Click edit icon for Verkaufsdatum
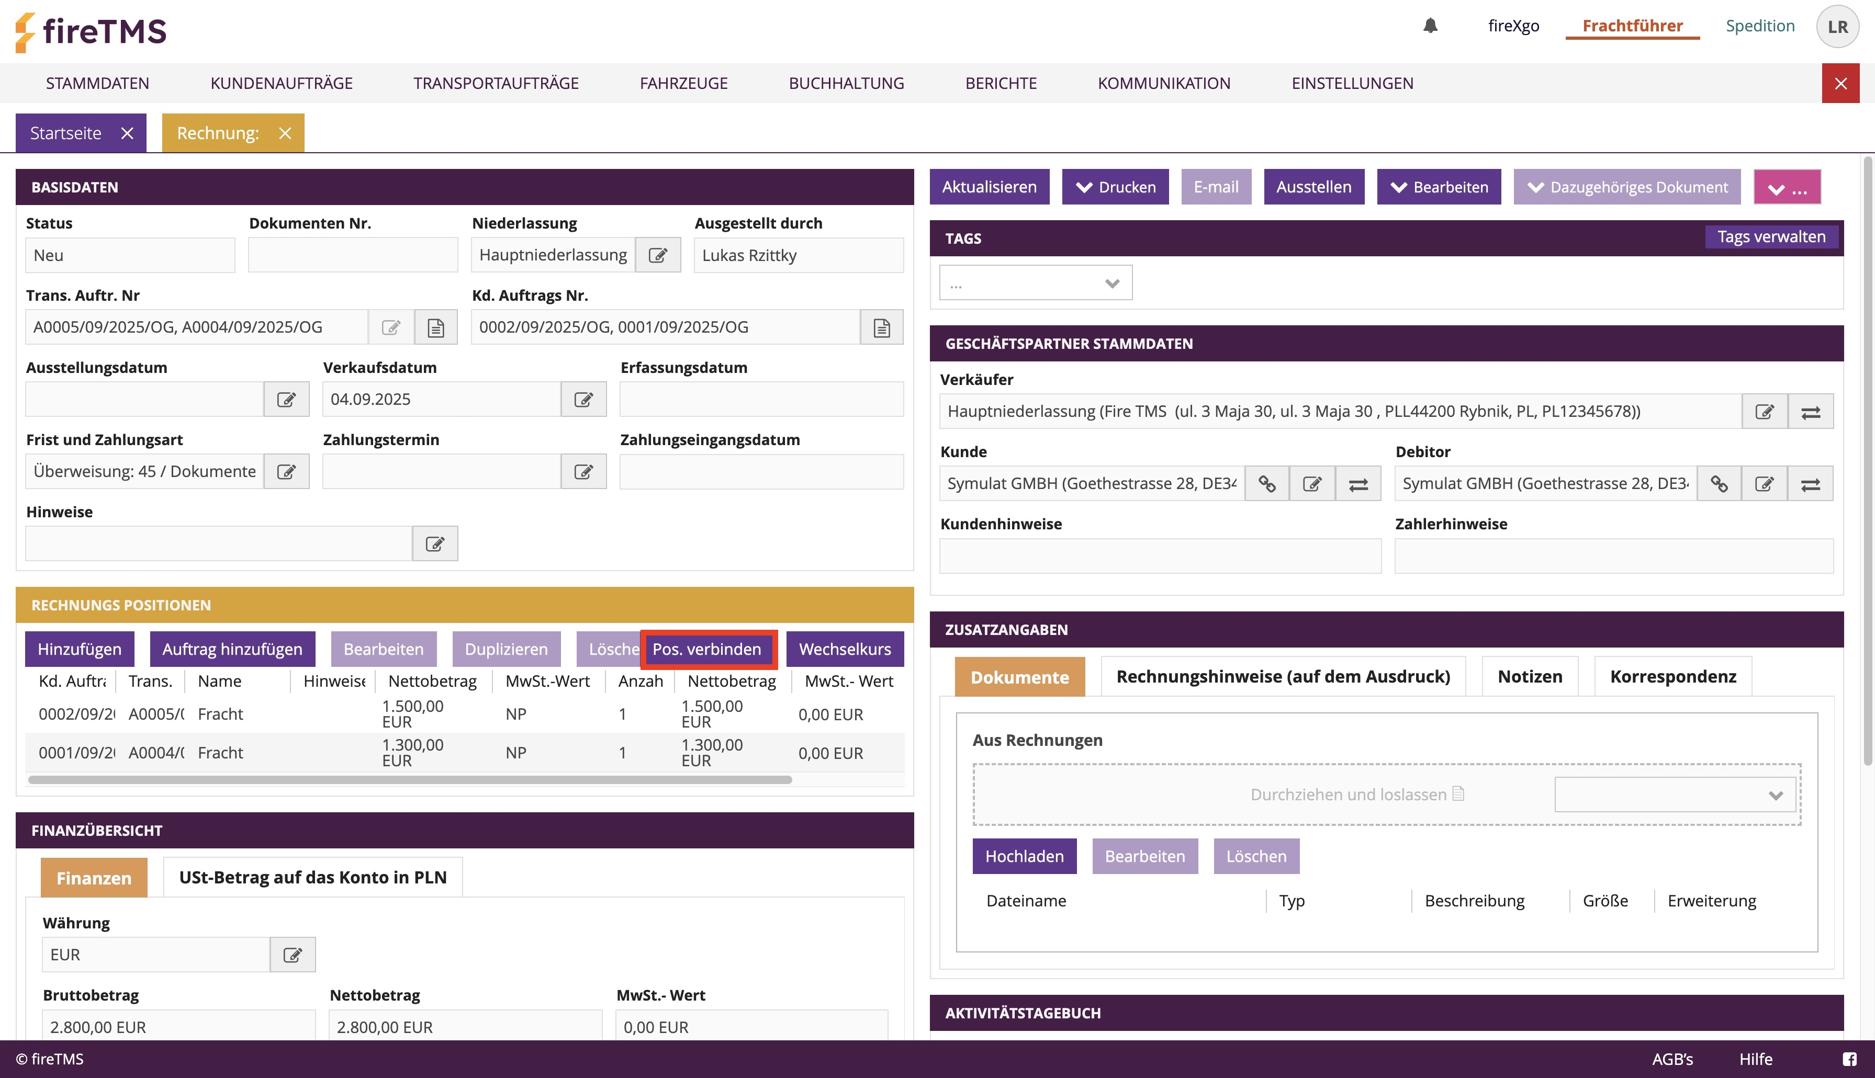The height and width of the screenshot is (1078, 1875). (583, 400)
